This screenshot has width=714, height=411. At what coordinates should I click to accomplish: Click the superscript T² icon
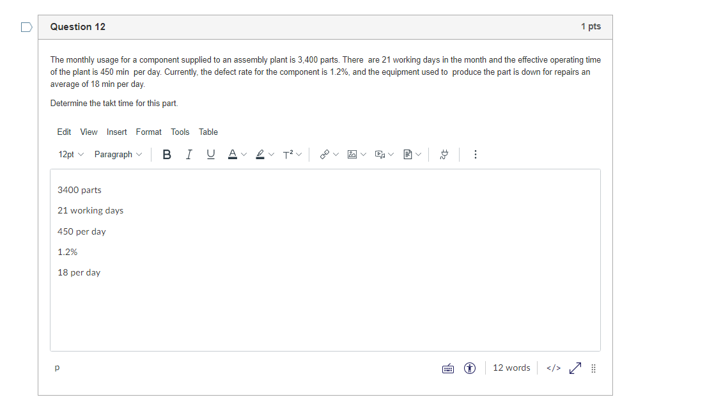click(288, 154)
